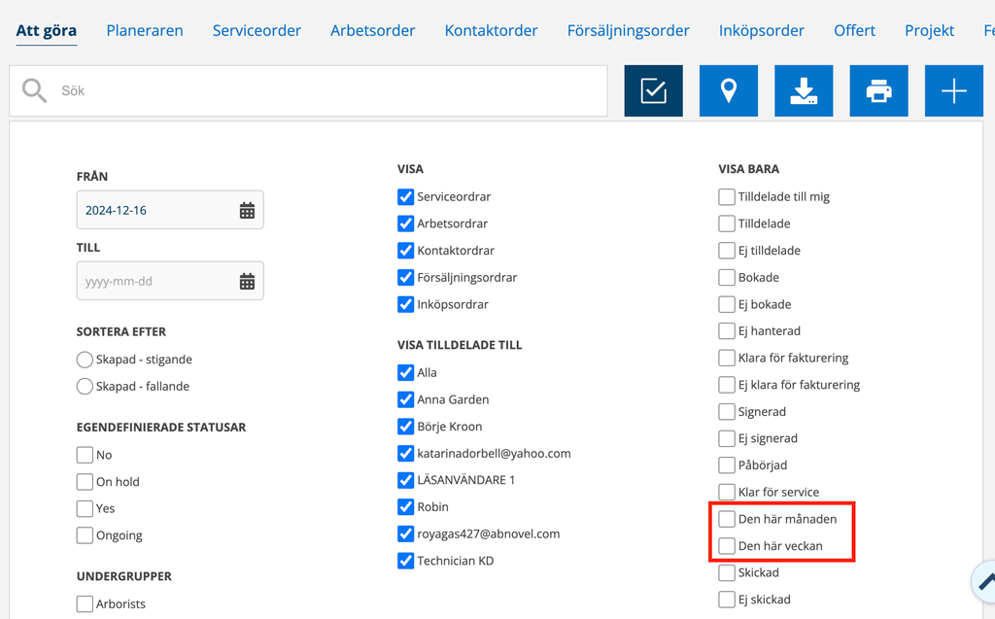The height and width of the screenshot is (619, 995).
Task: Uncheck the Alla assignee checkbox
Action: click(x=405, y=373)
